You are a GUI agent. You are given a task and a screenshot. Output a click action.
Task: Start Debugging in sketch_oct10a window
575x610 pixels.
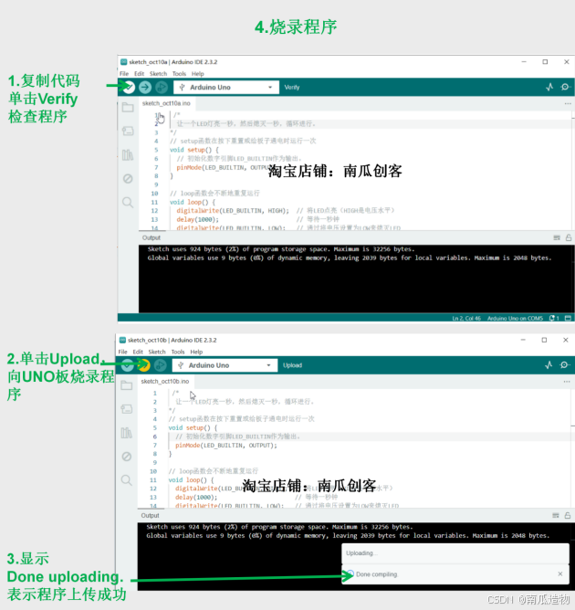pos(162,87)
